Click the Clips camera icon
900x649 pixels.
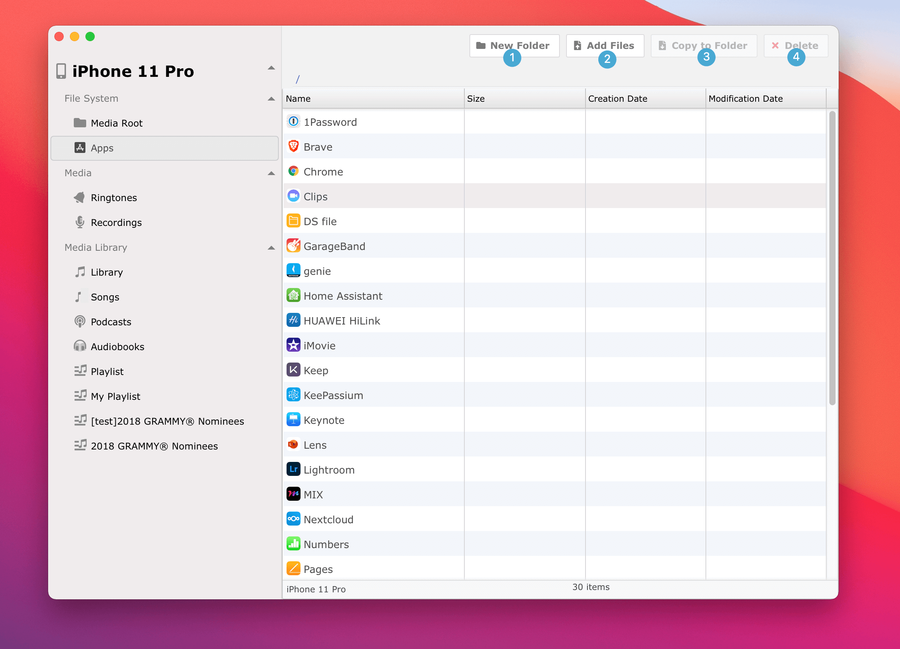point(293,196)
